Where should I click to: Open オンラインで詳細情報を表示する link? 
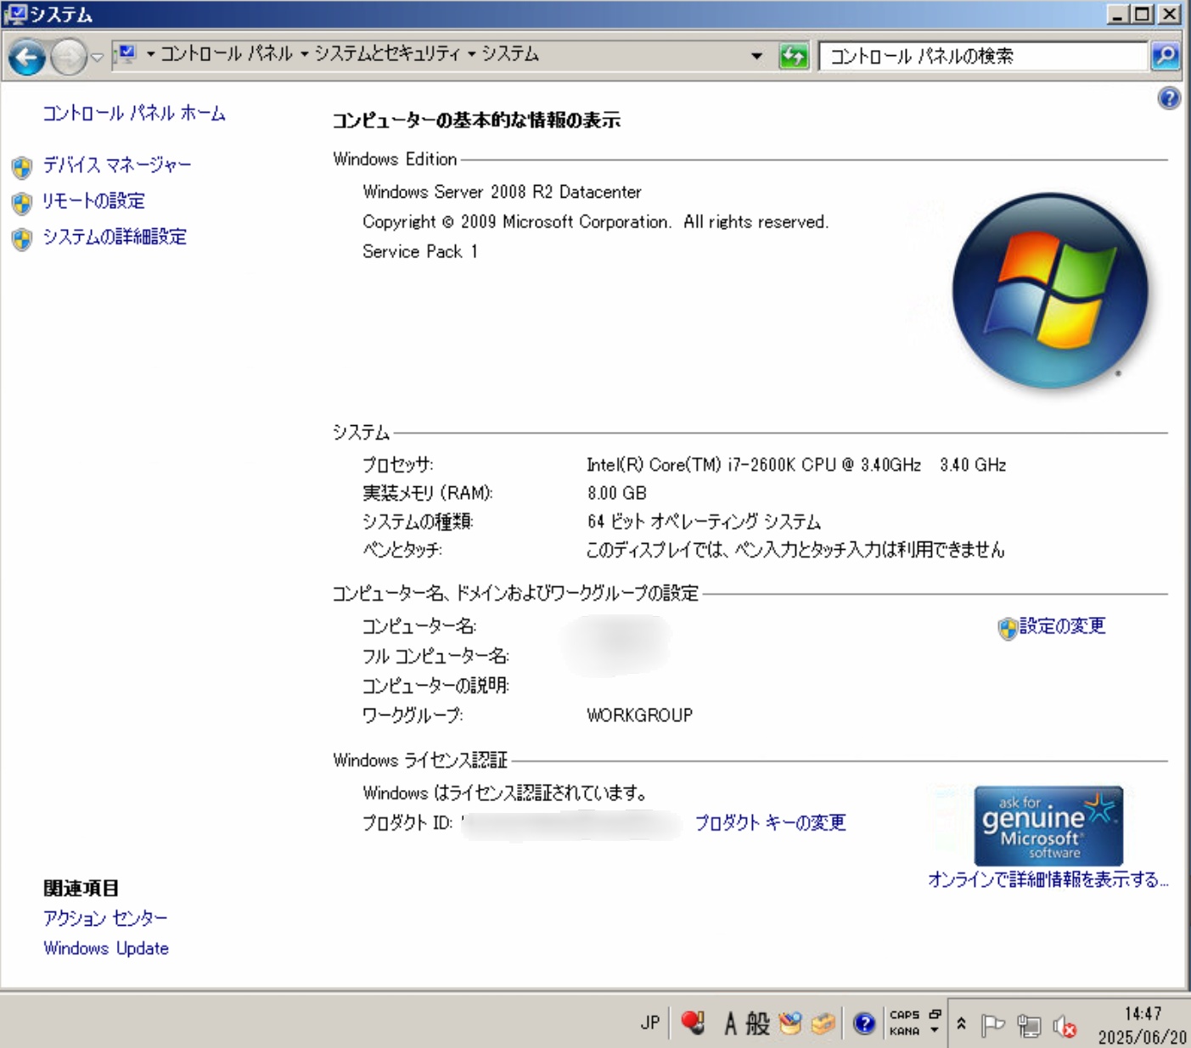1048,880
